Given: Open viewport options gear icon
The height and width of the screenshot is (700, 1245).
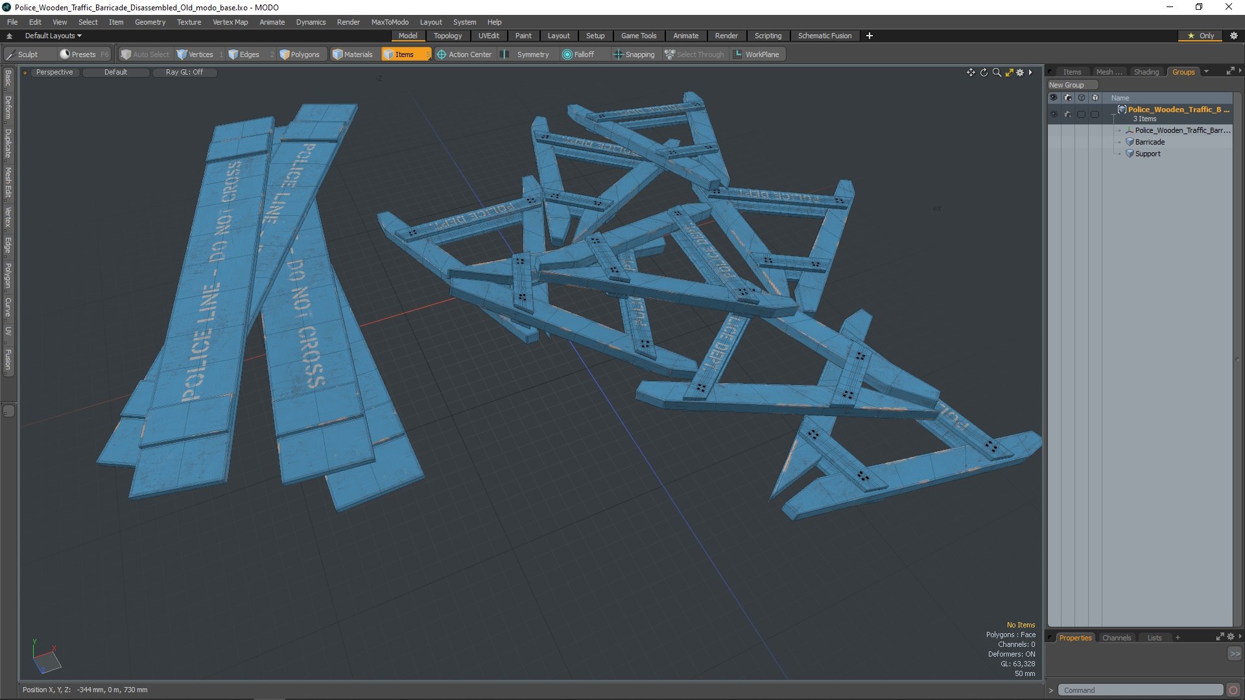Looking at the screenshot, I should (1020, 73).
